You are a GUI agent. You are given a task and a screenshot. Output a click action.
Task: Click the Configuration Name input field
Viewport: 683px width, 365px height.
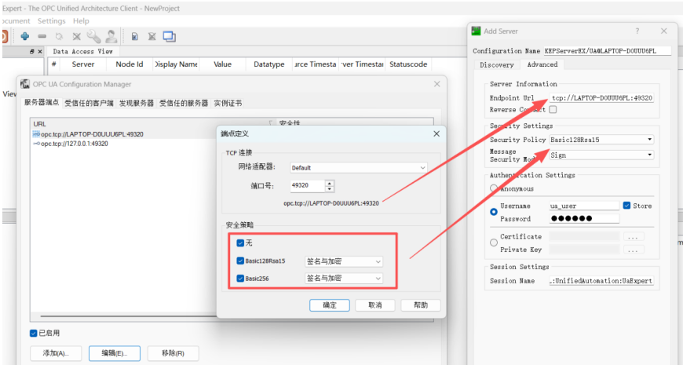pyautogui.click(x=607, y=51)
